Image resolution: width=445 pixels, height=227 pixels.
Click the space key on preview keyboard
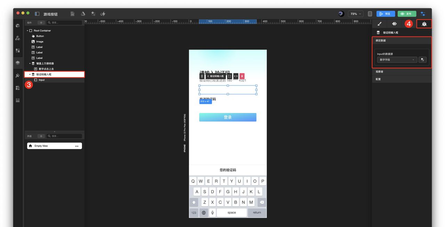coord(232,212)
